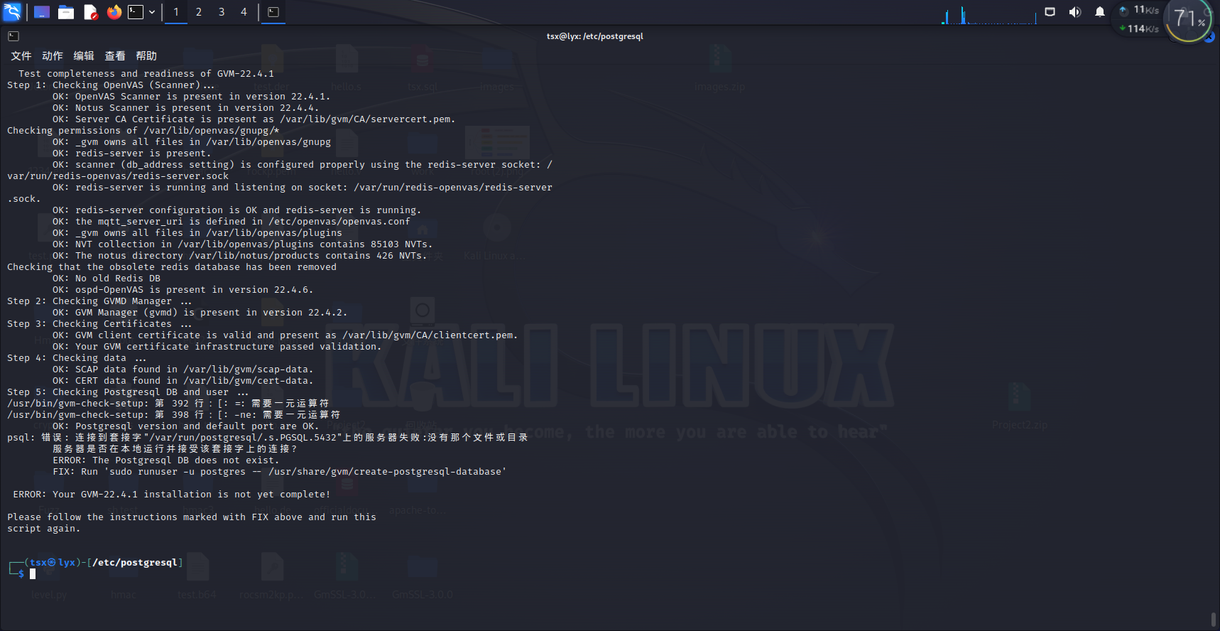Image resolution: width=1220 pixels, height=631 pixels.
Task: Click "SCAP data found" line
Action: 183,370
